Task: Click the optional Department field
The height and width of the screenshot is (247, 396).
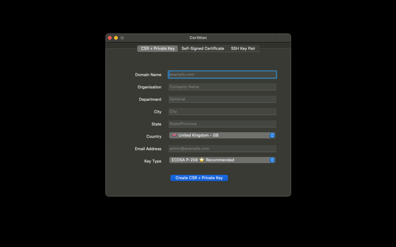Action: coord(222,99)
